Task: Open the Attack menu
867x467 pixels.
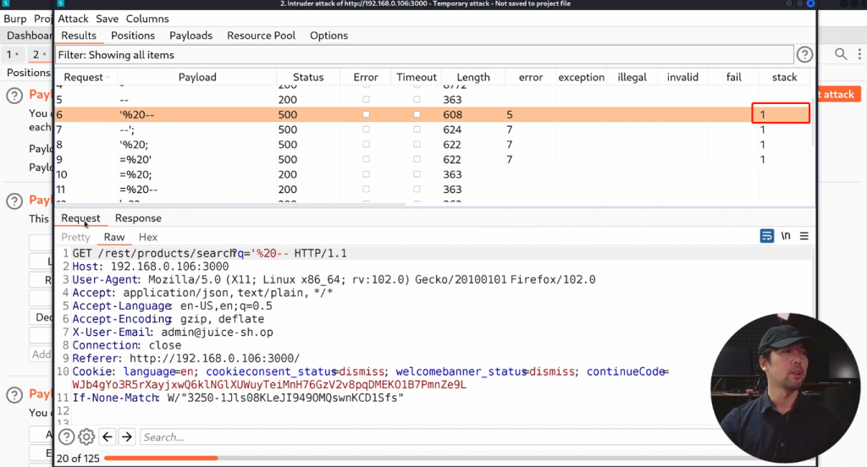Action: coord(73,19)
